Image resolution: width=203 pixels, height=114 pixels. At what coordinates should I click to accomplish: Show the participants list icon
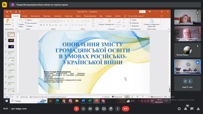[x=186, y=109]
